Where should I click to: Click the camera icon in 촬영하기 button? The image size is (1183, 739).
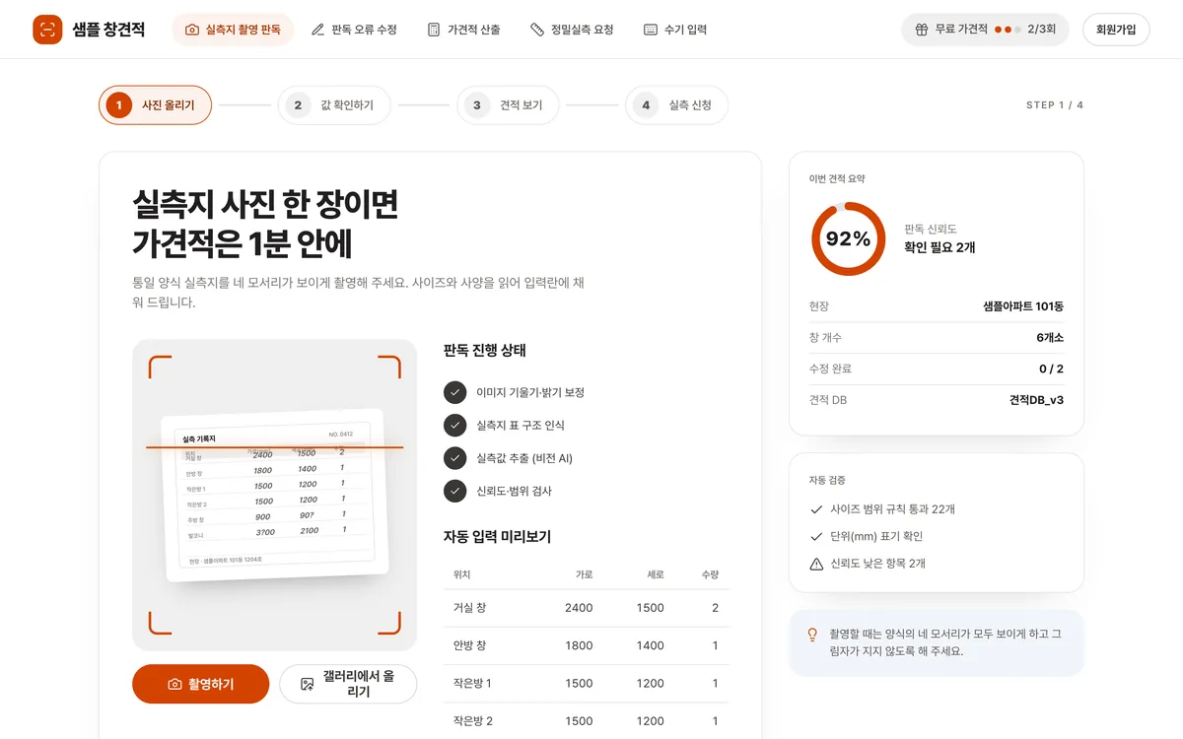pyautogui.click(x=174, y=684)
